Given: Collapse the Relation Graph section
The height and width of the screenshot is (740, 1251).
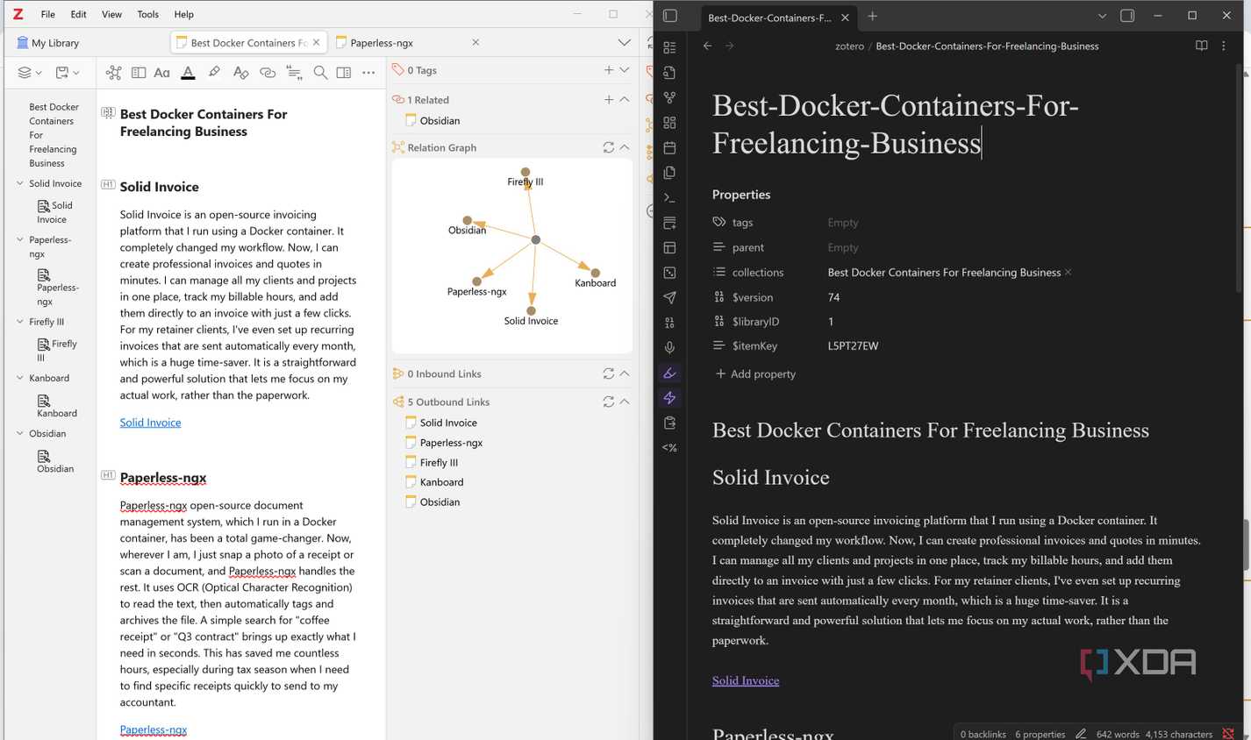Looking at the screenshot, I should (x=625, y=147).
